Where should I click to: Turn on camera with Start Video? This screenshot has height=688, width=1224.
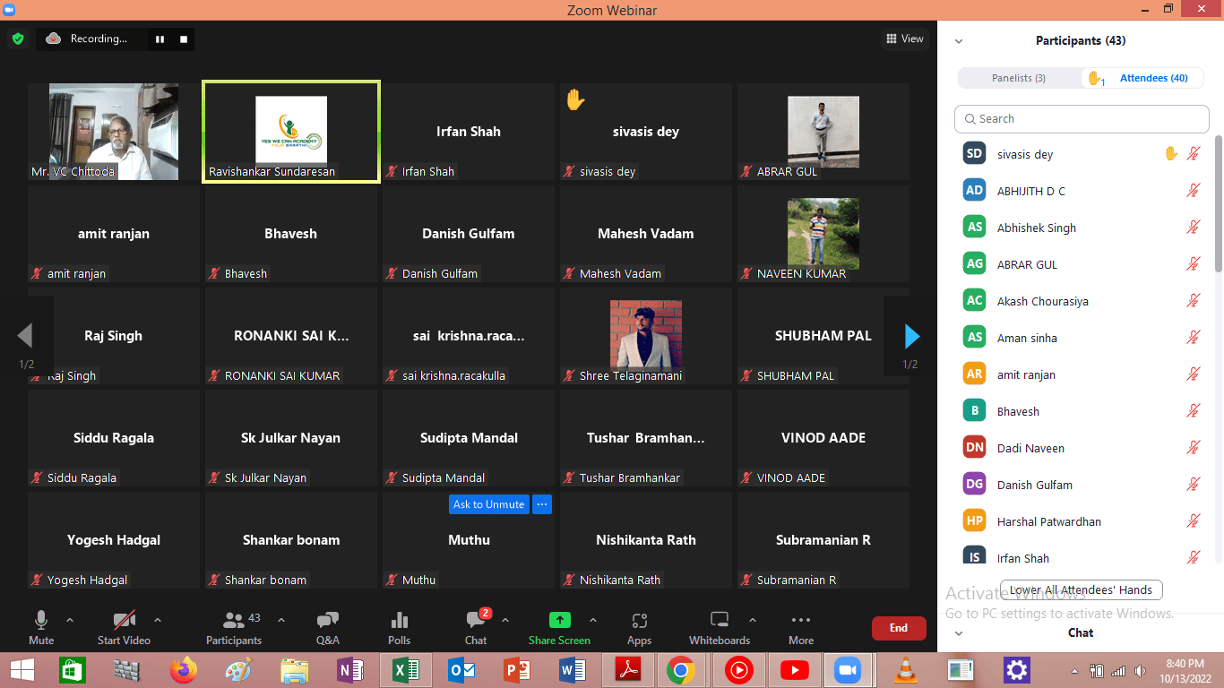tap(124, 621)
